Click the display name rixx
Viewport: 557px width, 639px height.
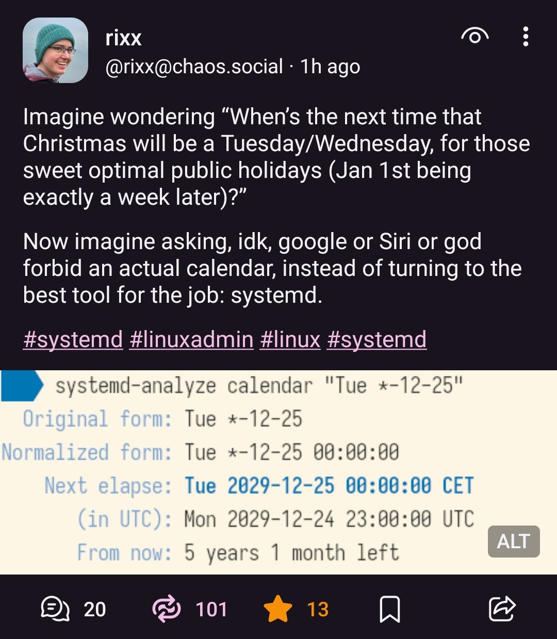tap(123, 38)
